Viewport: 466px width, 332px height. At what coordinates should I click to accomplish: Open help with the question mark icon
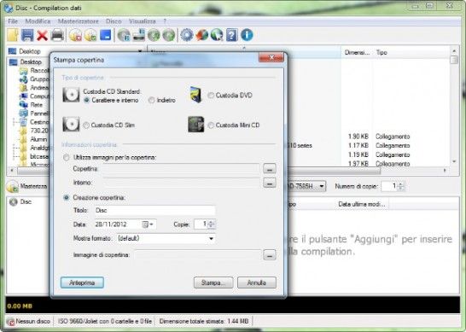coord(232,35)
